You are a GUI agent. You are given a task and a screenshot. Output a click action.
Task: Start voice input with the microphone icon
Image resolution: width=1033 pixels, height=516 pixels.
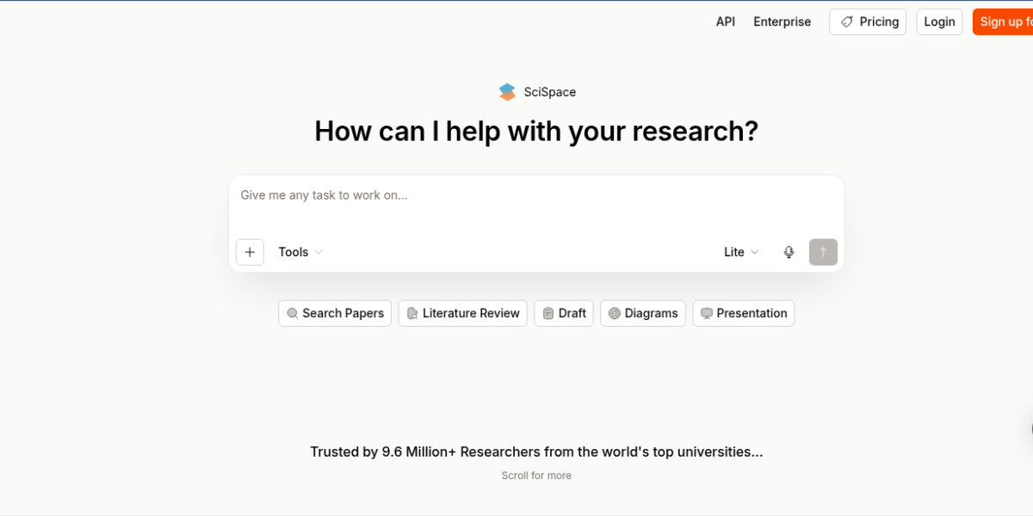point(789,252)
